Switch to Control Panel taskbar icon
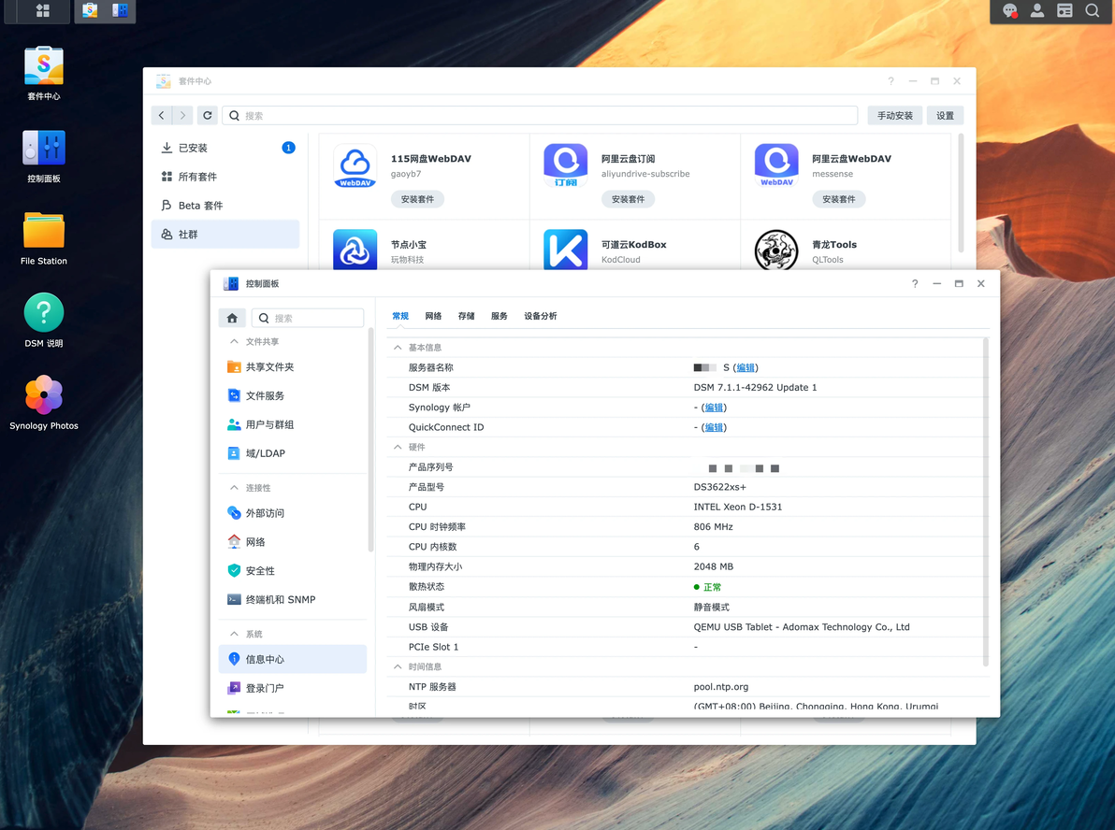 click(120, 10)
